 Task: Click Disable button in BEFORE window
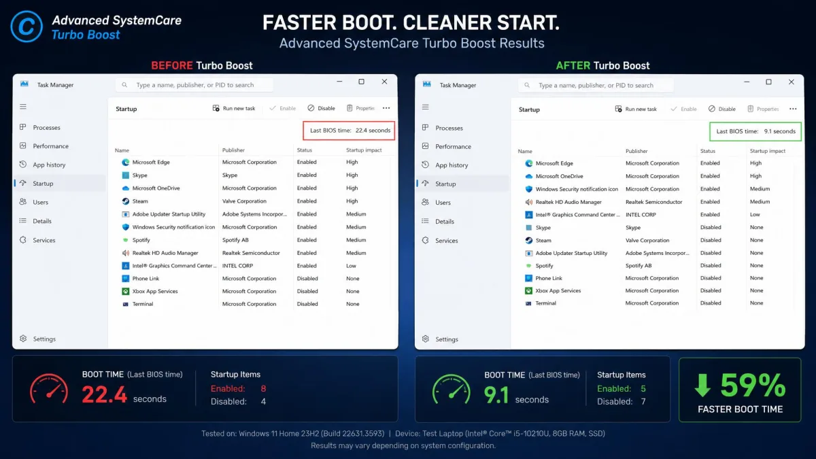click(x=321, y=108)
